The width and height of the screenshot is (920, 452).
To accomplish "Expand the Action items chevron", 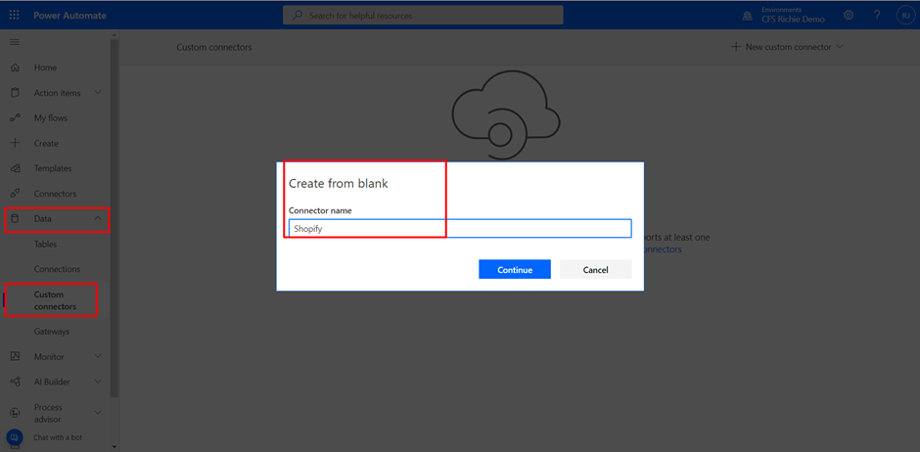I will [98, 93].
